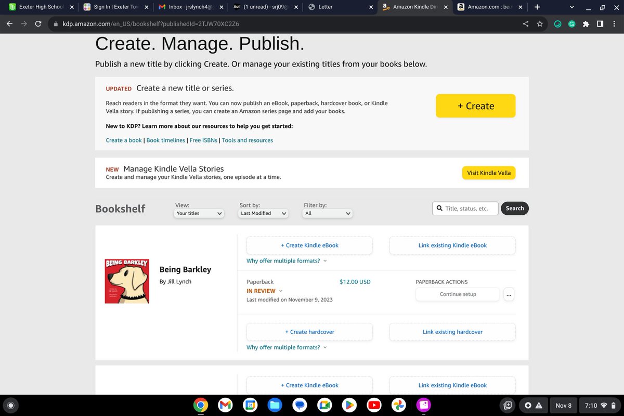Click the launcher circle button
This screenshot has width=624, height=416.
[11, 405]
